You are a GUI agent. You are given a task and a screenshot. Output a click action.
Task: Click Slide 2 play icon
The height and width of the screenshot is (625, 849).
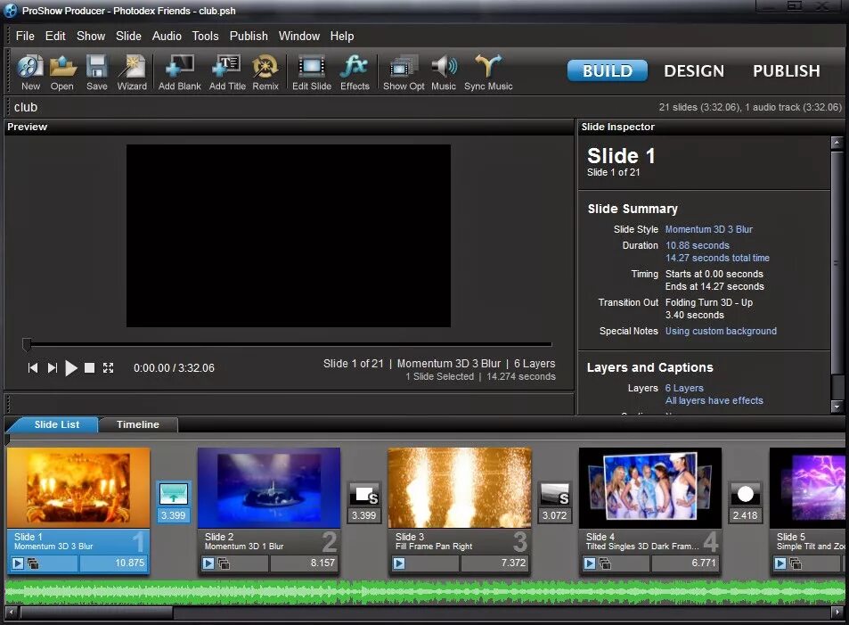click(x=208, y=563)
